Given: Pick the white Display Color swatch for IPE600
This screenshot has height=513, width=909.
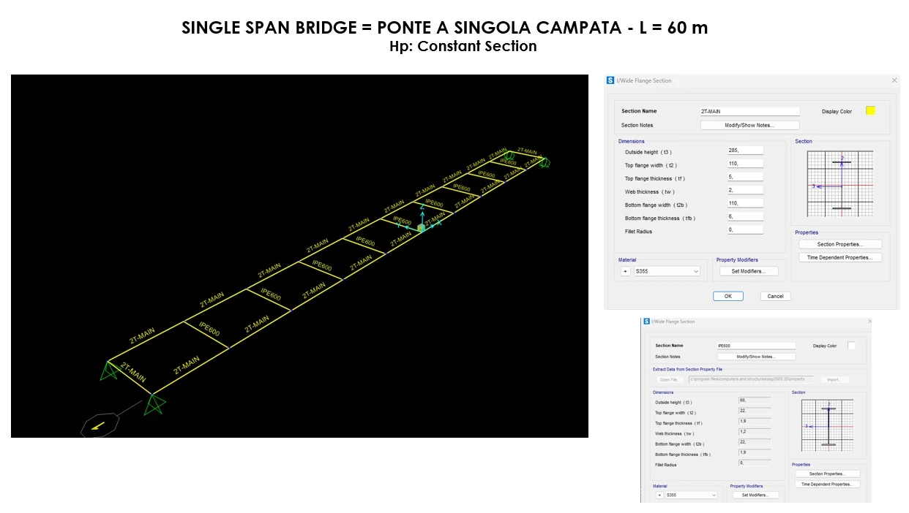Looking at the screenshot, I should [851, 346].
